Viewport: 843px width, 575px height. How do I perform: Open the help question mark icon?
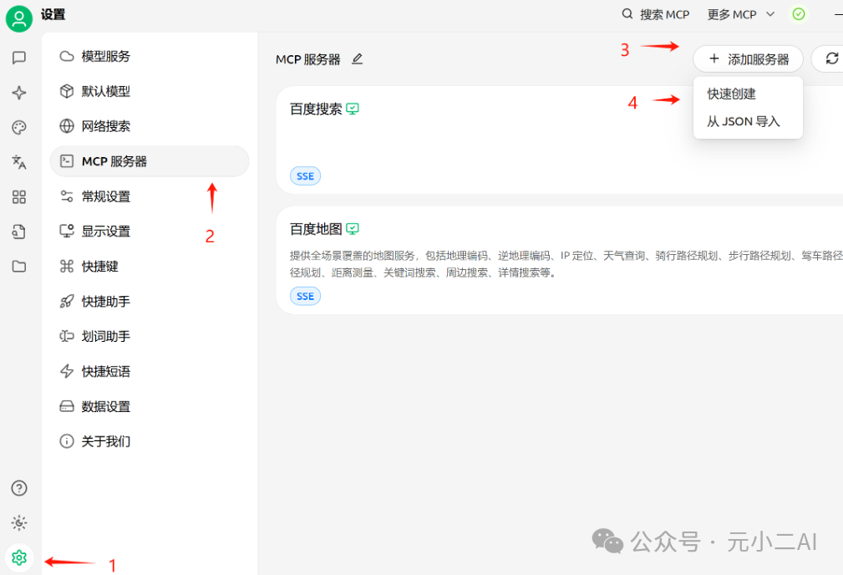coord(19,488)
